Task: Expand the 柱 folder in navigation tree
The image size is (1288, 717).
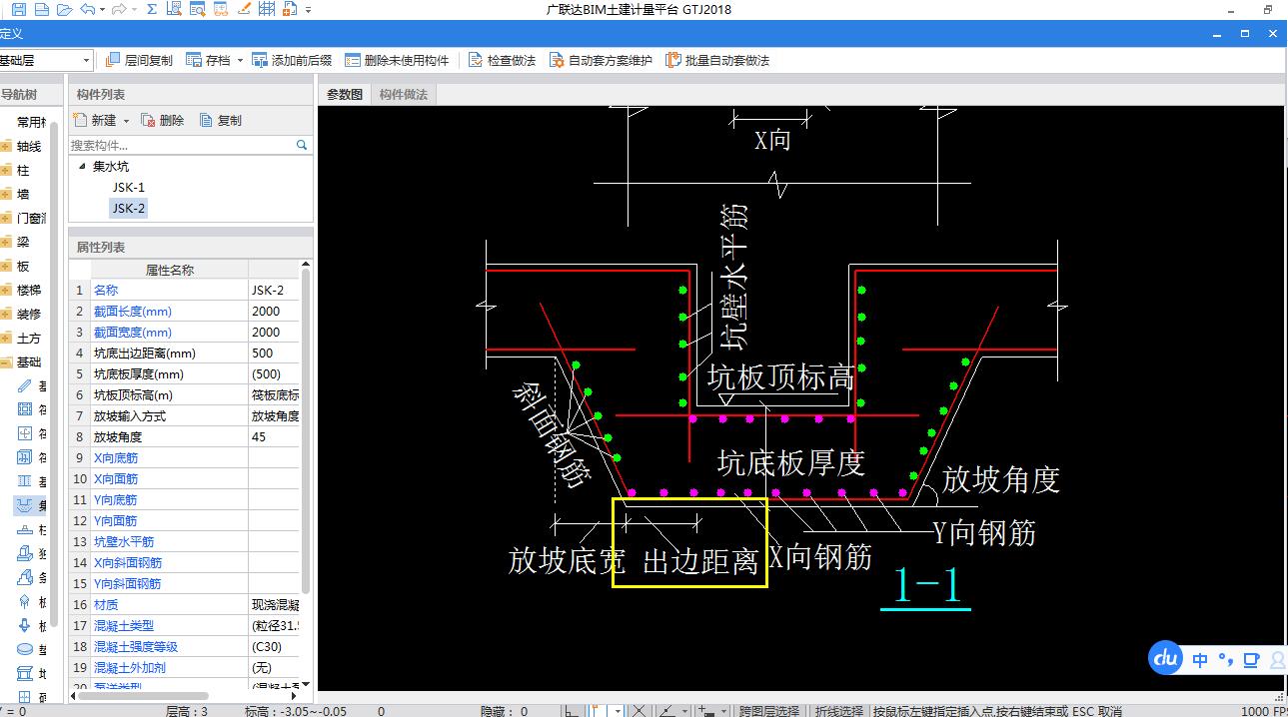Action: coord(6,170)
